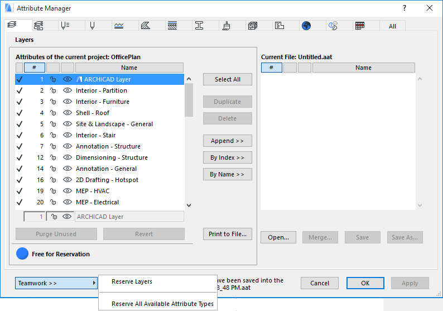This screenshot has width=443, height=311.
Task: Click the lock icon of Annotation - Structure
Action: (53, 146)
